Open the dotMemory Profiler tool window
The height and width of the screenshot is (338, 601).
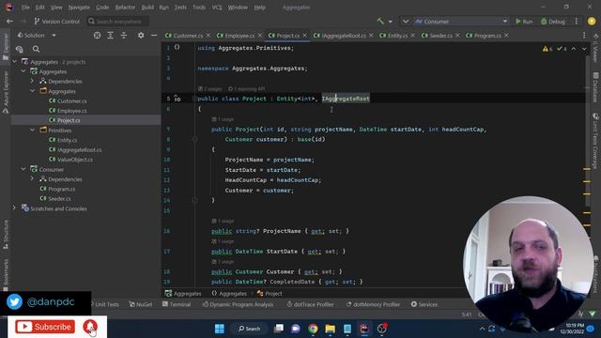[373, 304]
